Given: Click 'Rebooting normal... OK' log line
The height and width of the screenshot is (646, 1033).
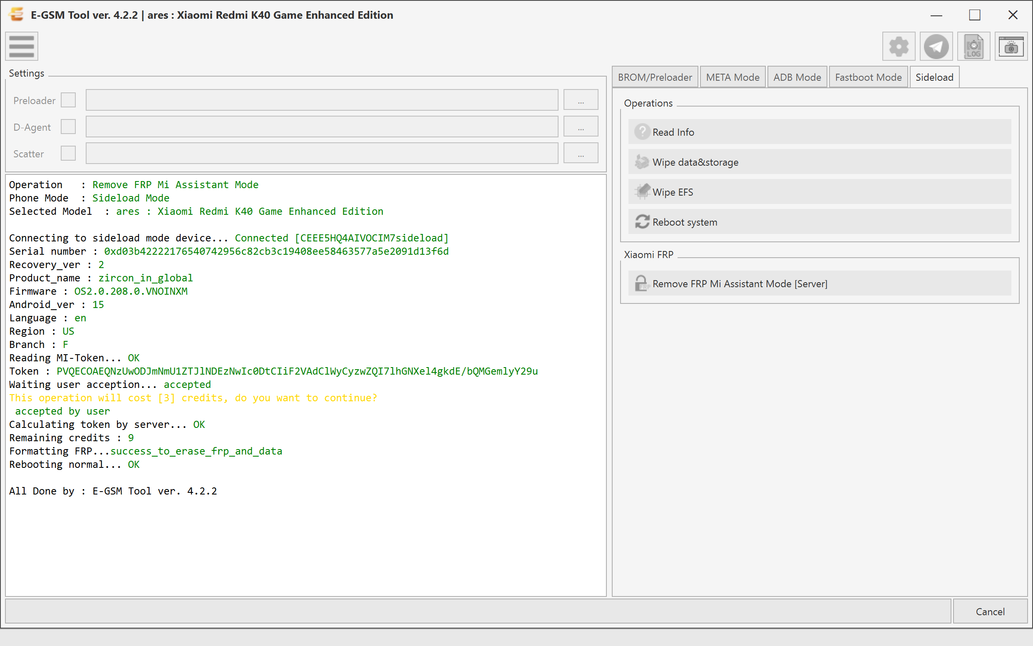Looking at the screenshot, I should [74, 465].
